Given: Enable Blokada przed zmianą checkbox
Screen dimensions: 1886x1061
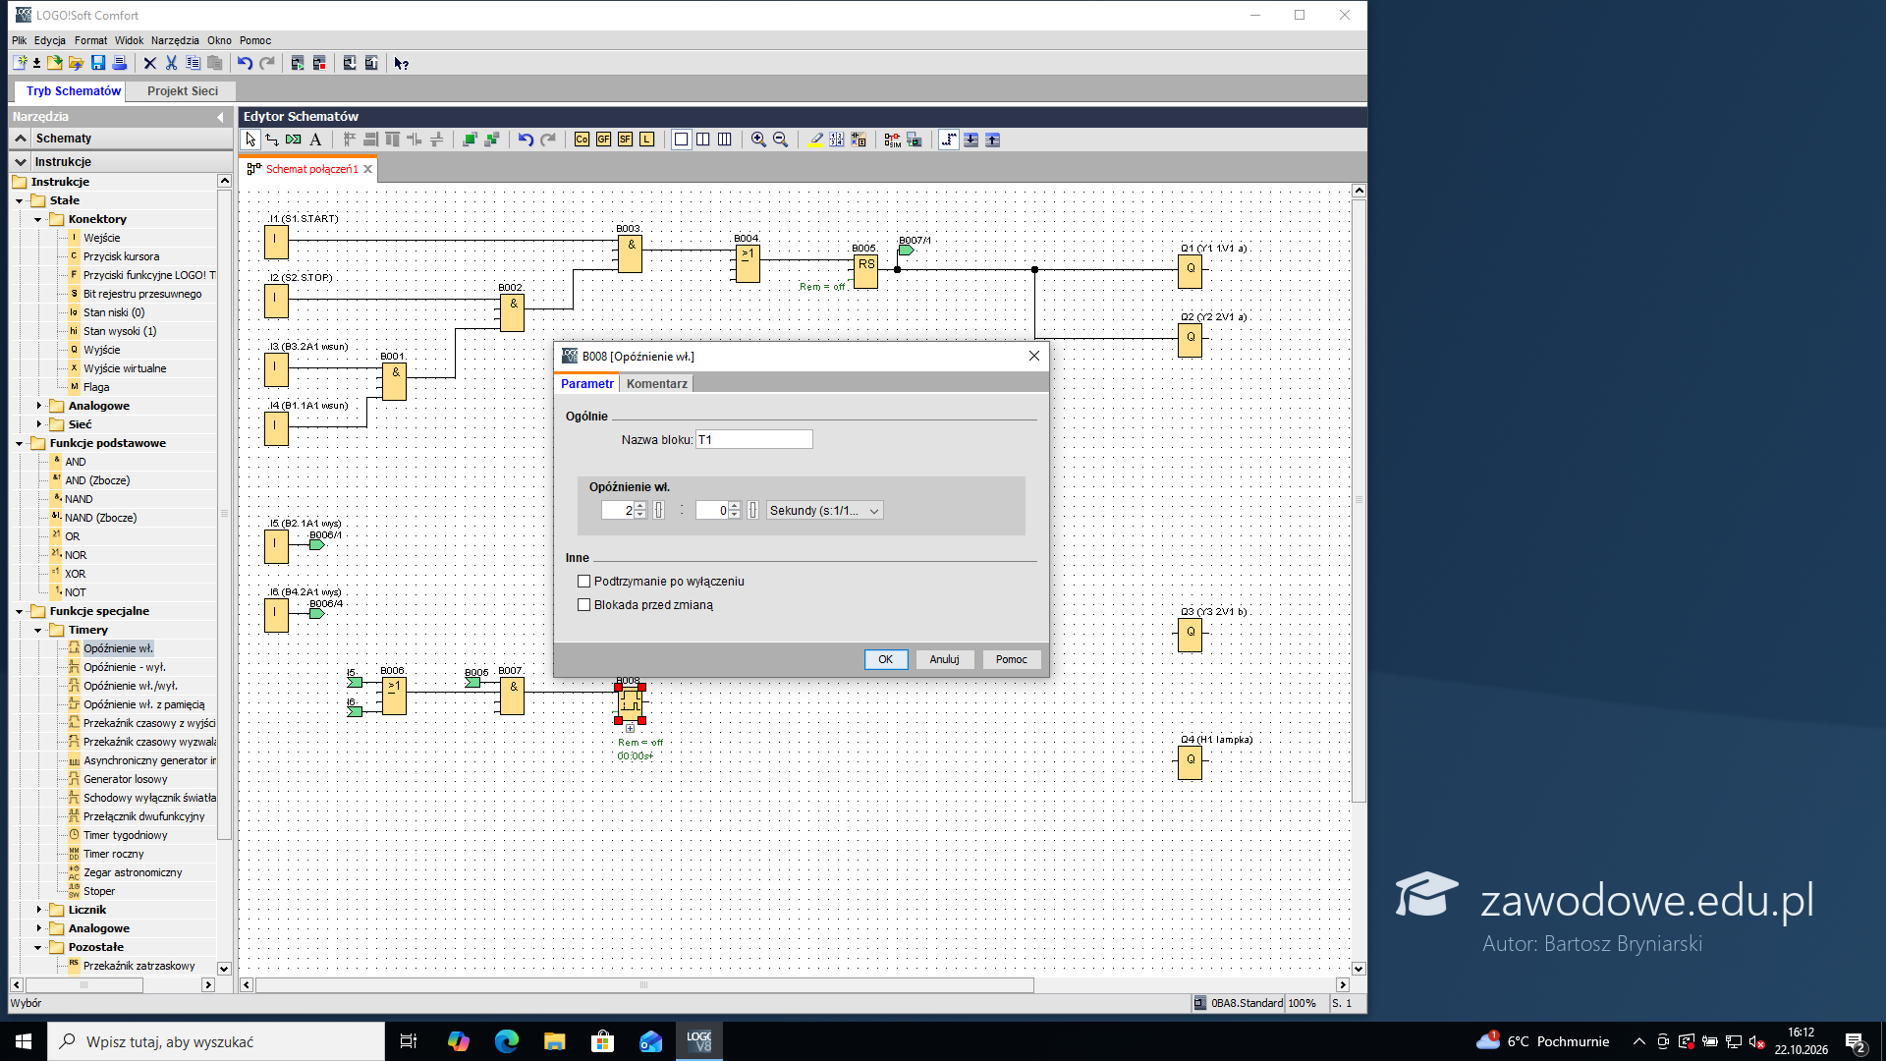Looking at the screenshot, I should coord(584,605).
